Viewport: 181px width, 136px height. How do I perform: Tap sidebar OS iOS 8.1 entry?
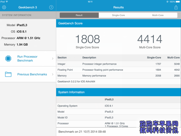click(19, 32)
